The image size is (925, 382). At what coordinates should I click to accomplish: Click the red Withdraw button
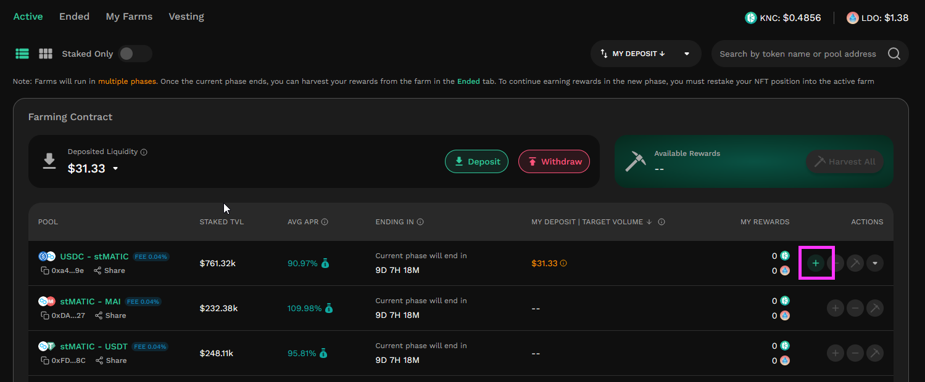554,161
